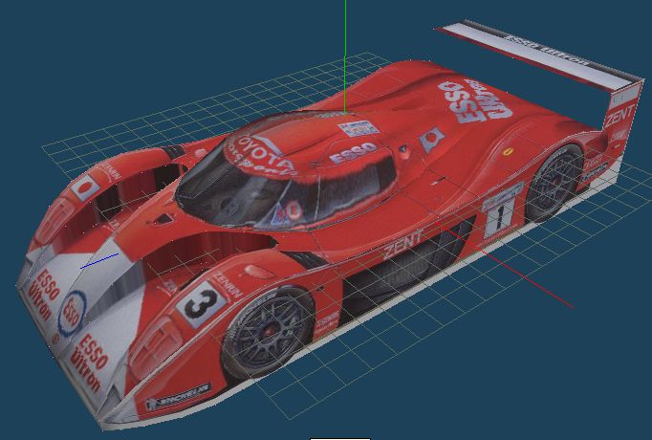Click the white box at bottom edge
This screenshot has width=652, height=440.
(x=339, y=436)
